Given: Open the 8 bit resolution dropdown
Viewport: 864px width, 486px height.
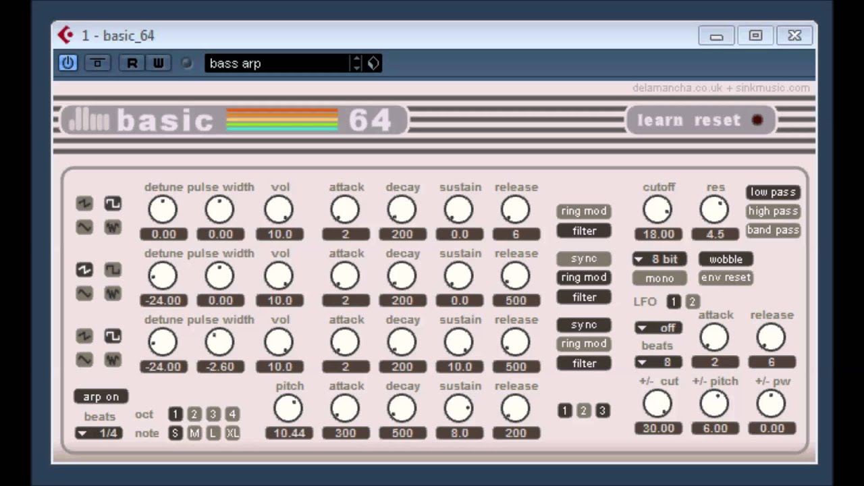Looking at the screenshot, I should pos(659,259).
